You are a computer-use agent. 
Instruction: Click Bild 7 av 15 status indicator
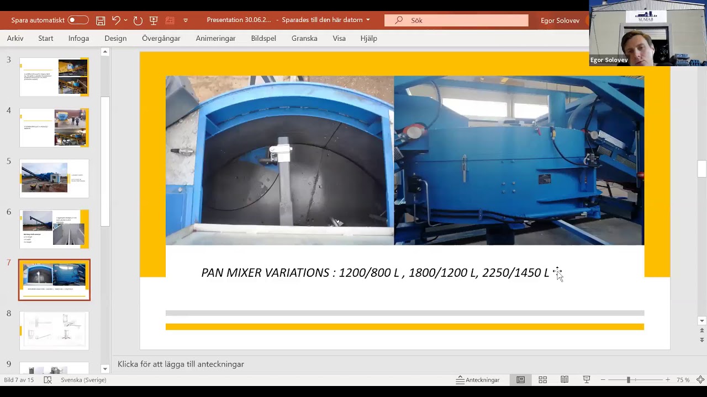coord(19,380)
